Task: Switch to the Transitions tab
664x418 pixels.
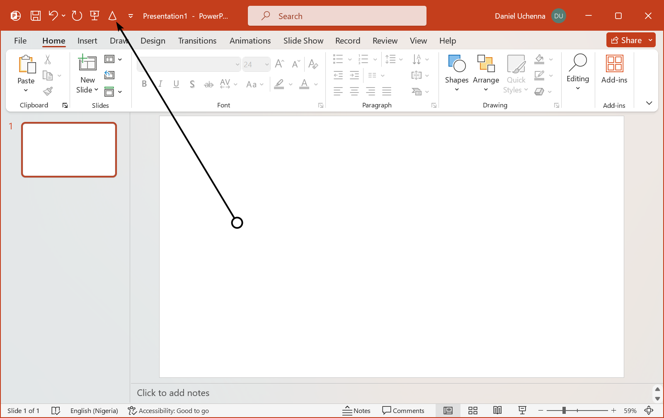Action: coord(197,41)
